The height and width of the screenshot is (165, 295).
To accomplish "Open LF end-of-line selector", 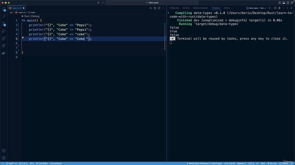I will tap(257, 163).
